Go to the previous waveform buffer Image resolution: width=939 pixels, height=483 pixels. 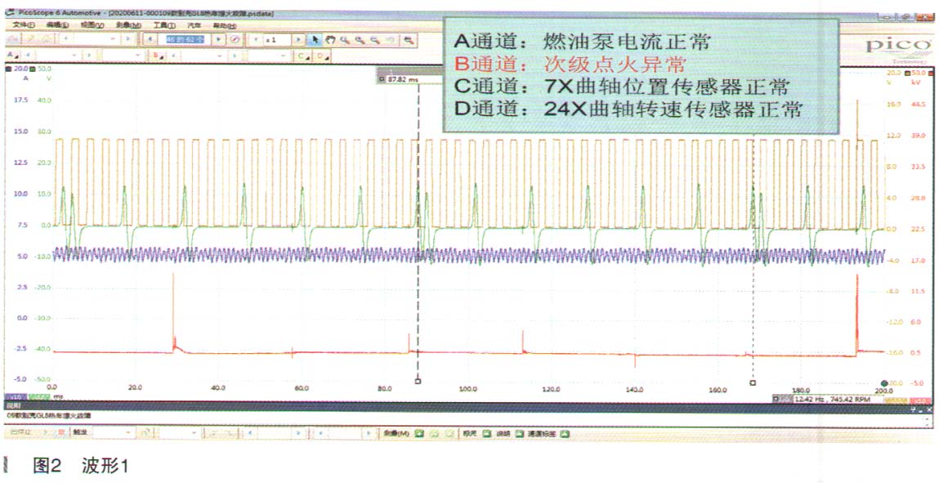[x=152, y=39]
